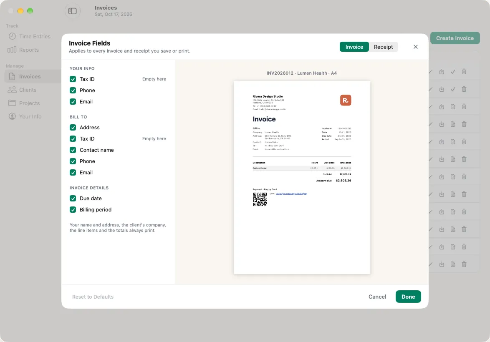Open Reports in the sidebar
Viewport: 490px width, 342px height.
24,50
